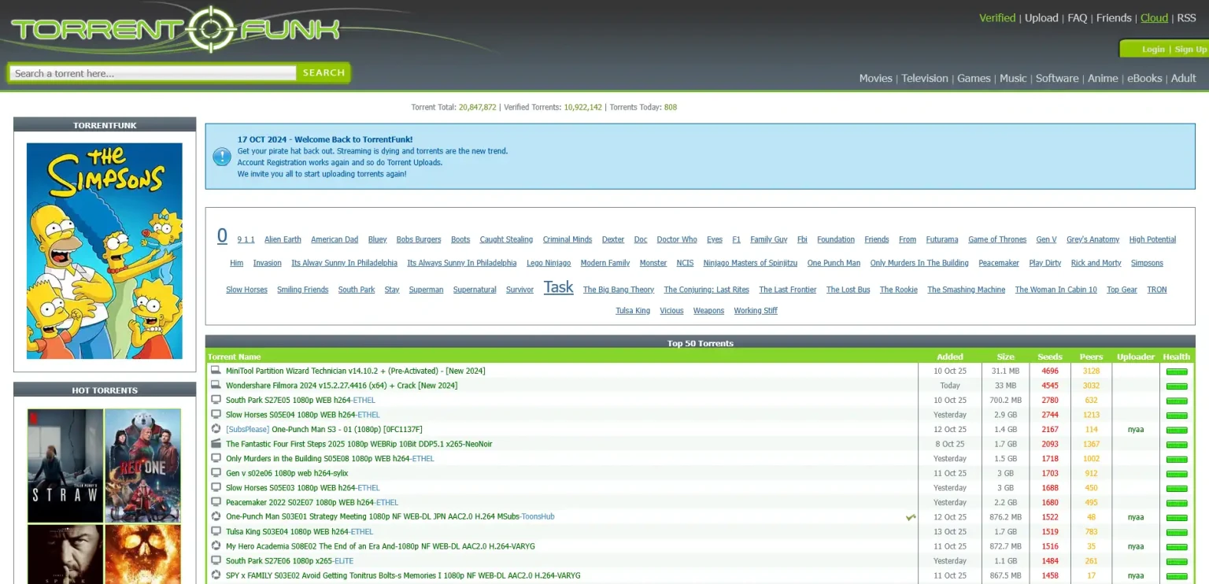Switch to the Anime category

click(x=1103, y=78)
